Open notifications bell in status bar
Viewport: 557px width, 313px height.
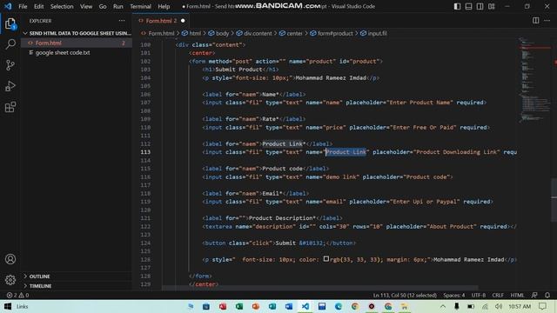(547, 296)
